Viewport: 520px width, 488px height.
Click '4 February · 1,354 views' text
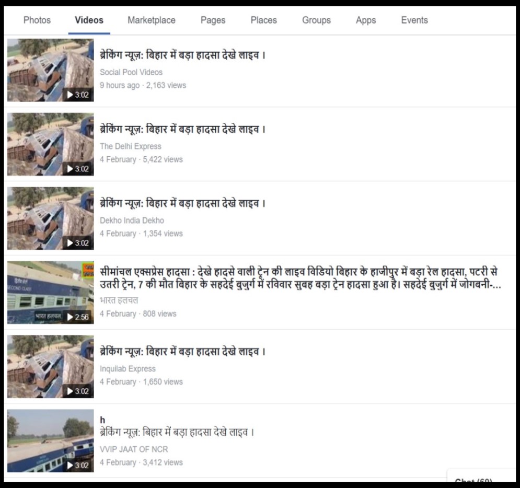[x=141, y=234]
